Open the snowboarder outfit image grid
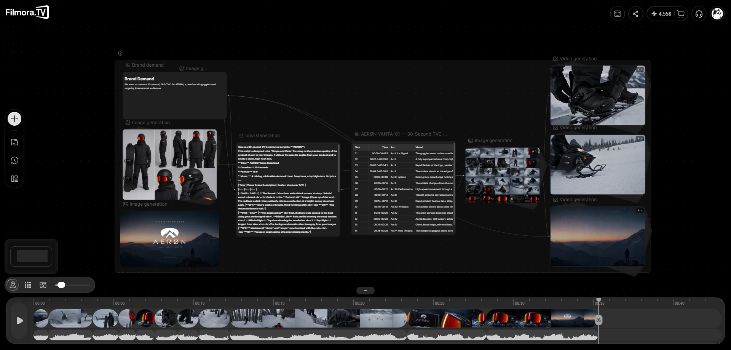The width and height of the screenshot is (731, 350). click(169, 165)
